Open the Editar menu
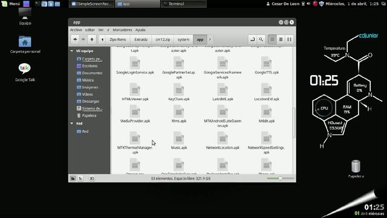Viewport: 387px width, 218px height. click(90, 30)
